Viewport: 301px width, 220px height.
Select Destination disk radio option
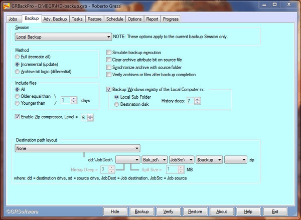pyautogui.click(x=117, y=104)
